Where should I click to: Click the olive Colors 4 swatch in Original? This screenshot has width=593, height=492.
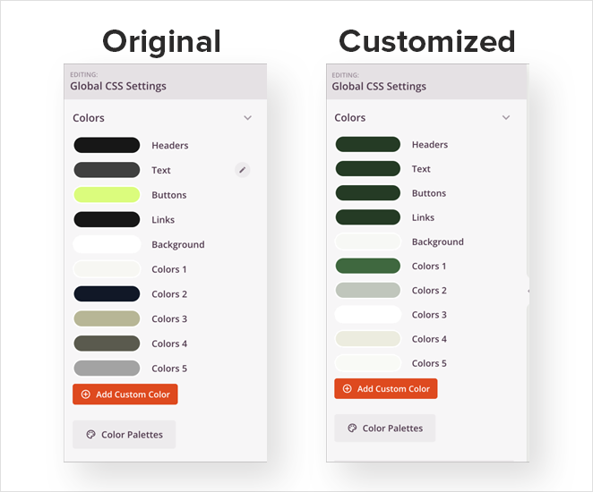(107, 344)
